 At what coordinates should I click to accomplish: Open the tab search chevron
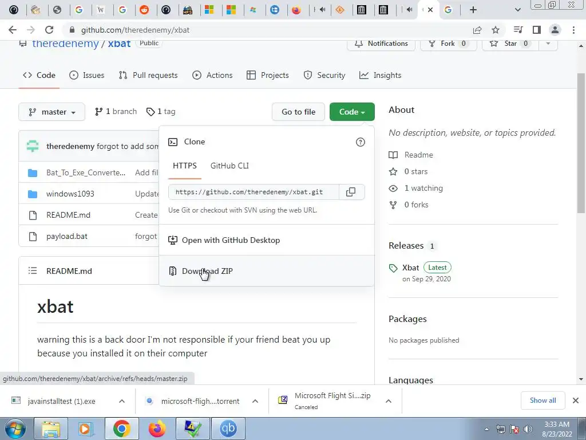[x=517, y=10]
